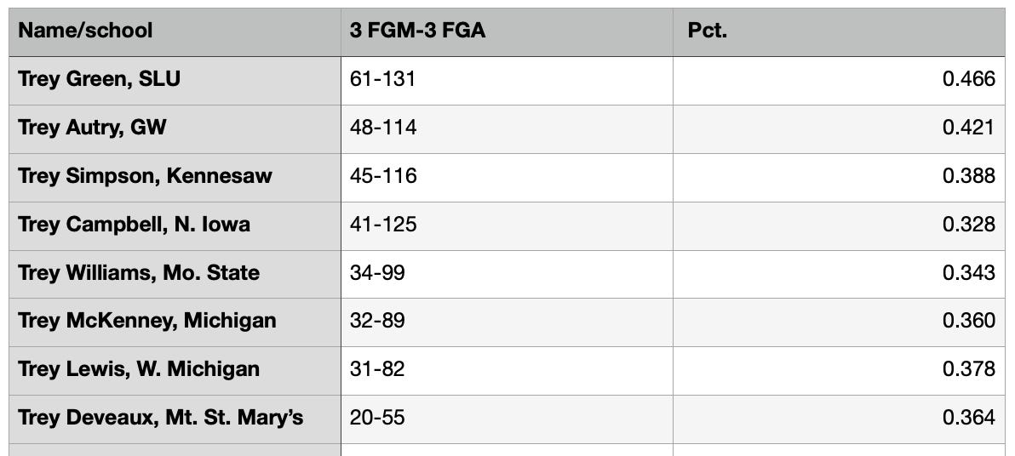
Task: Select the Trey McKenney, Michigan cell
Action: (175, 322)
